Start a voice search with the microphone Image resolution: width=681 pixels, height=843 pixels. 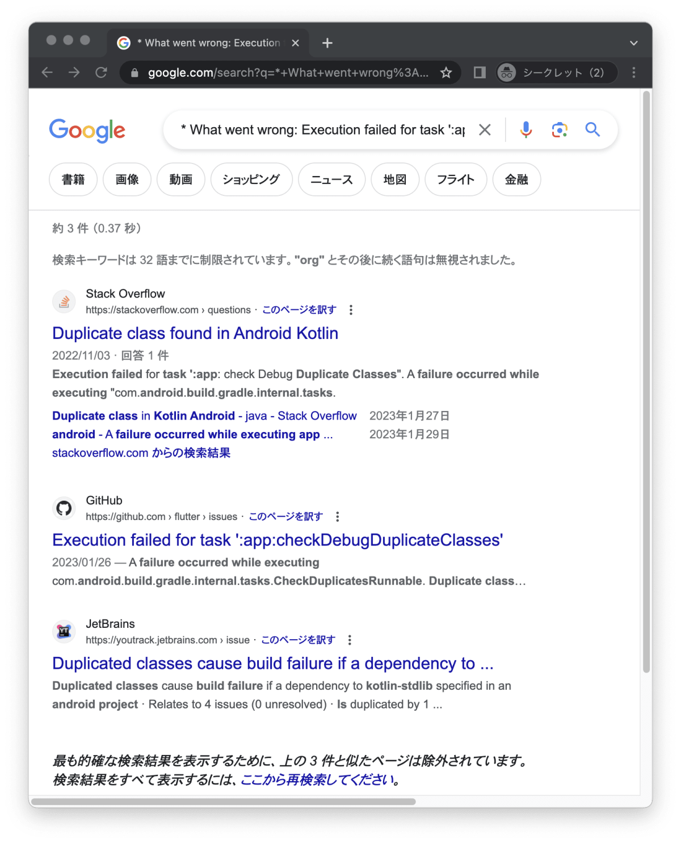point(526,130)
